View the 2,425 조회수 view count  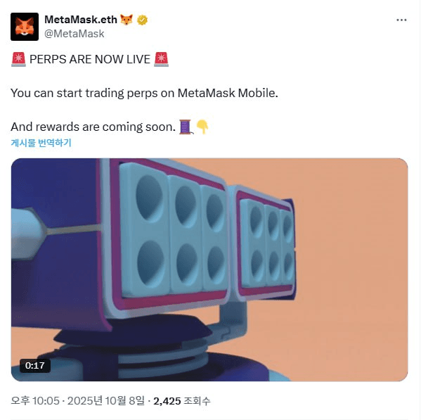pos(181,401)
